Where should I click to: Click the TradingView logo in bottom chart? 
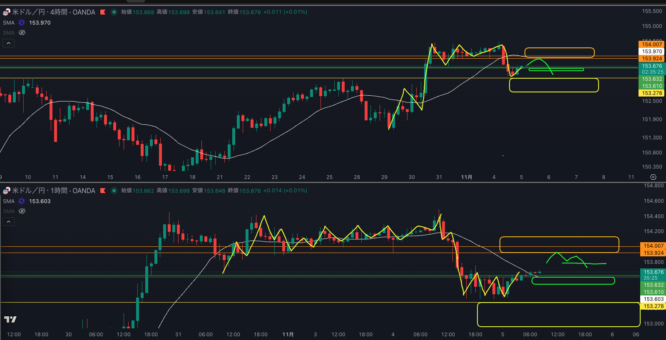[x=10, y=319]
